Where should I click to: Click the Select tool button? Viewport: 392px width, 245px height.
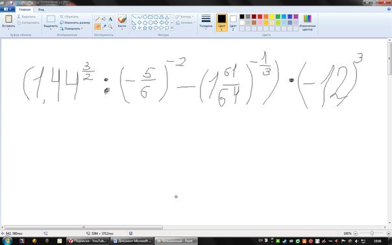pyautogui.click(x=51, y=23)
